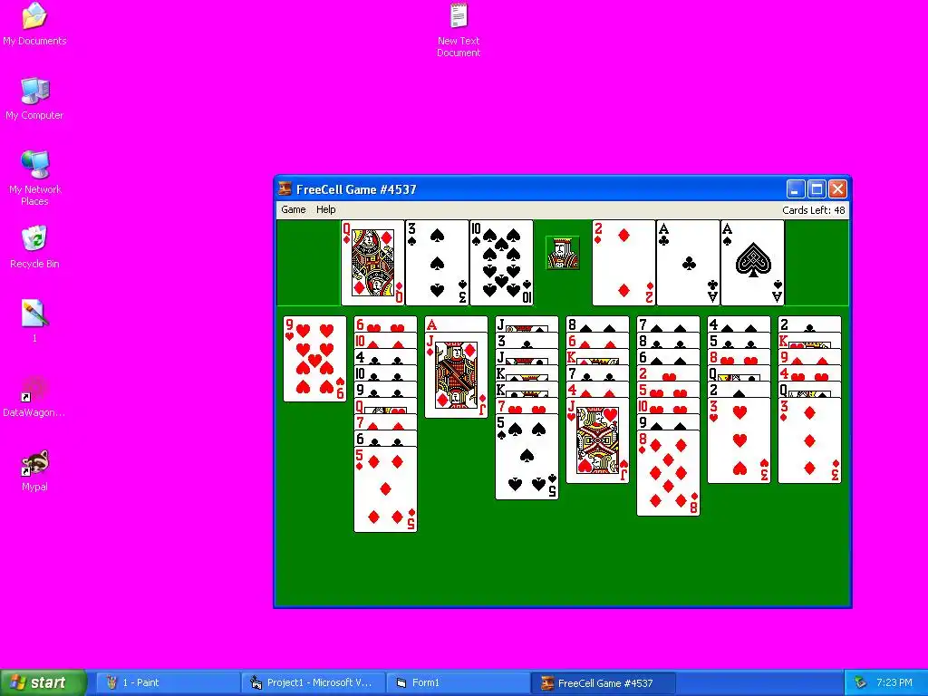The width and height of the screenshot is (928, 696).
Task: Select the Jack of diamonds in column three
Action: pyautogui.click(x=457, y=375)
